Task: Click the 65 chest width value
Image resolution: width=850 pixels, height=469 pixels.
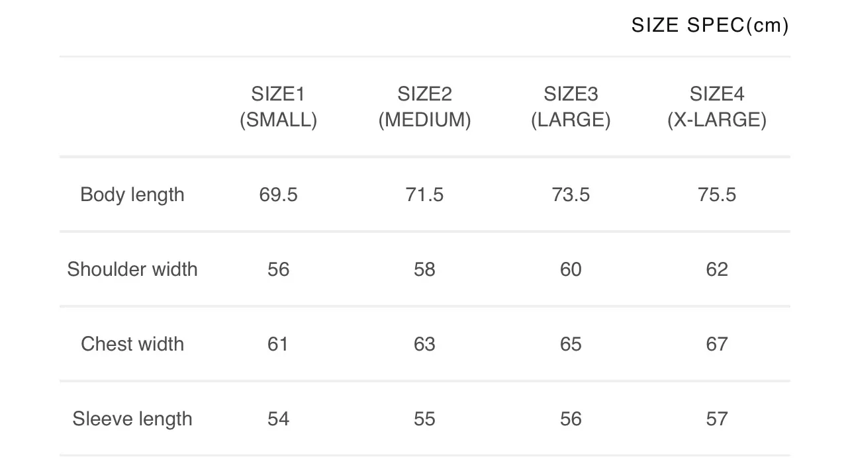Action: click(x=571, y=344)
